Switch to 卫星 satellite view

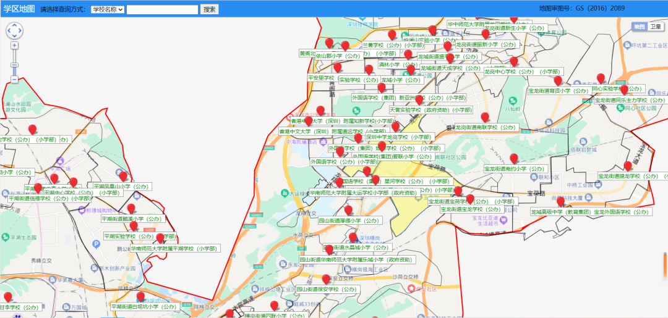coord(656,27)
